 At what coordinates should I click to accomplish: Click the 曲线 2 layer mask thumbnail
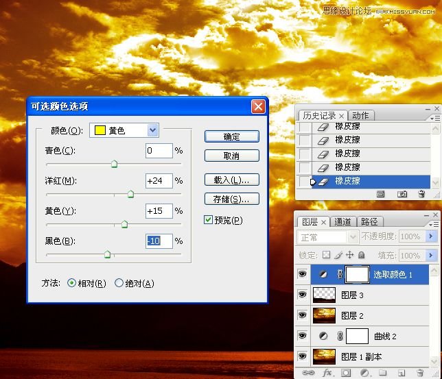(x=357, y=336)
